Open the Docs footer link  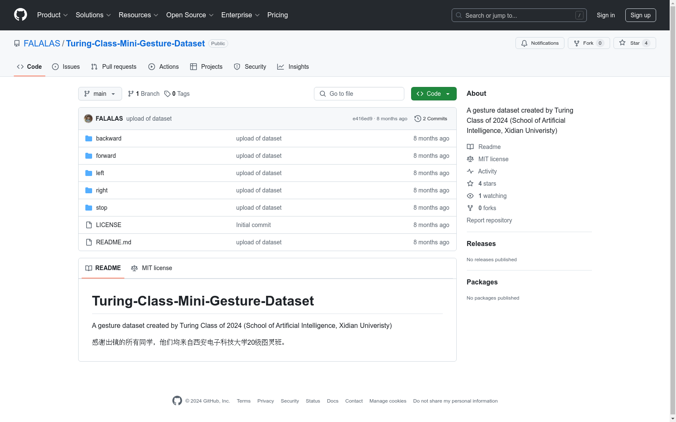pos(333,401)
